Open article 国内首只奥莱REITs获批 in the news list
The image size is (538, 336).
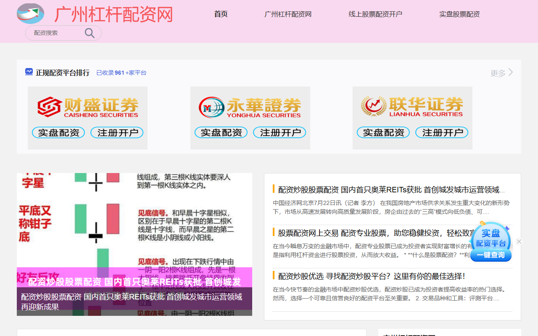(391, 189)
